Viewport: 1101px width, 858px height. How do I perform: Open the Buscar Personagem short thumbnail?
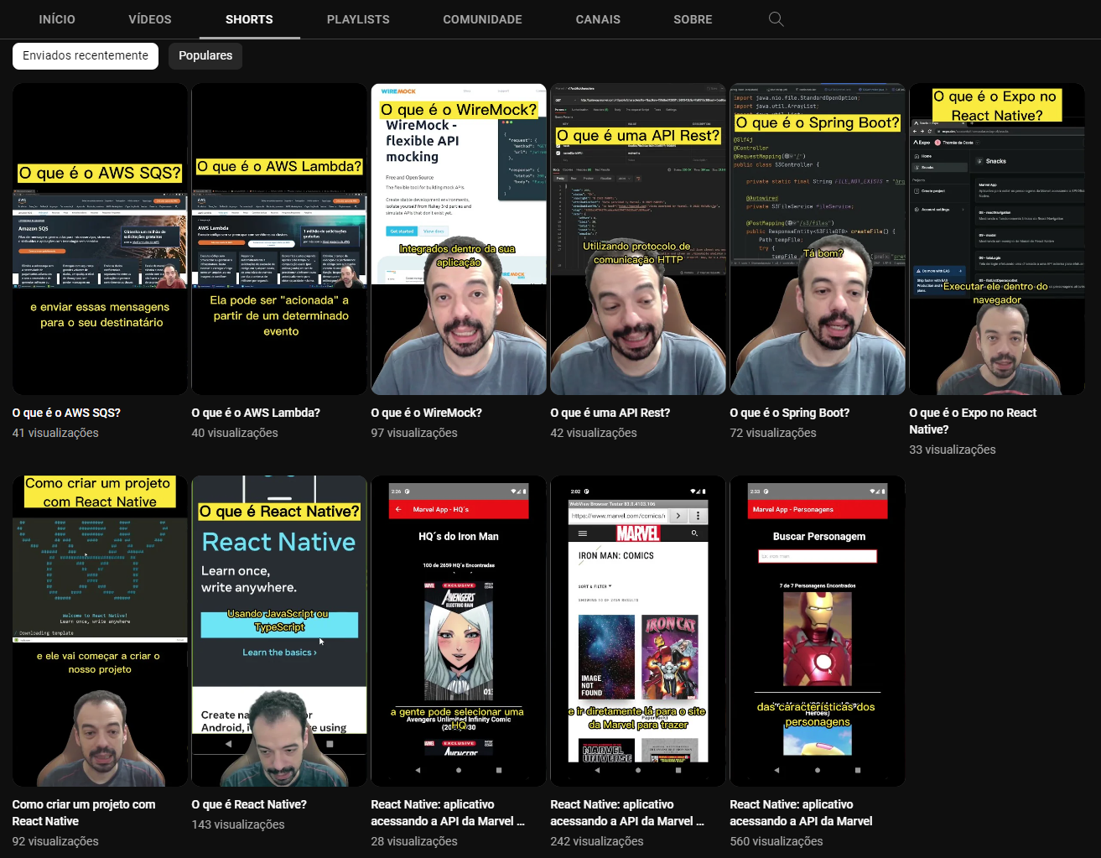coord(818,631)
